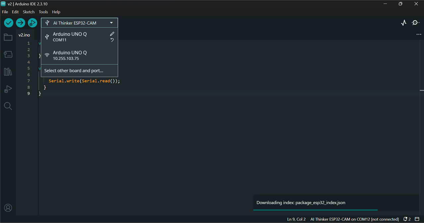Open the notifications bell in status bar
The height and width of the screenshot is (223, 424).
(x=407, y=219)
